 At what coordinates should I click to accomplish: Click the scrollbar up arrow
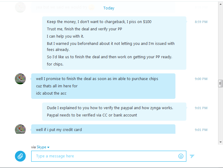click(x=221, y=4)
